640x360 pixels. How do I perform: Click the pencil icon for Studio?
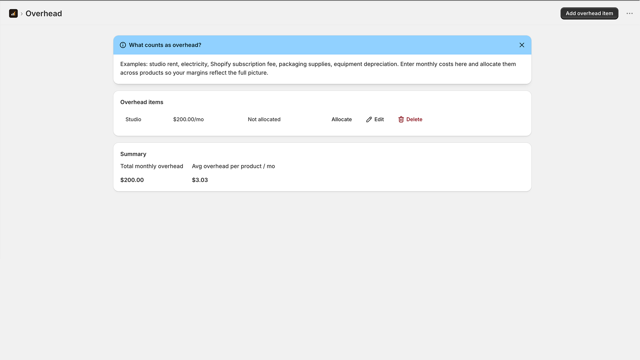[x=369, y=120]
